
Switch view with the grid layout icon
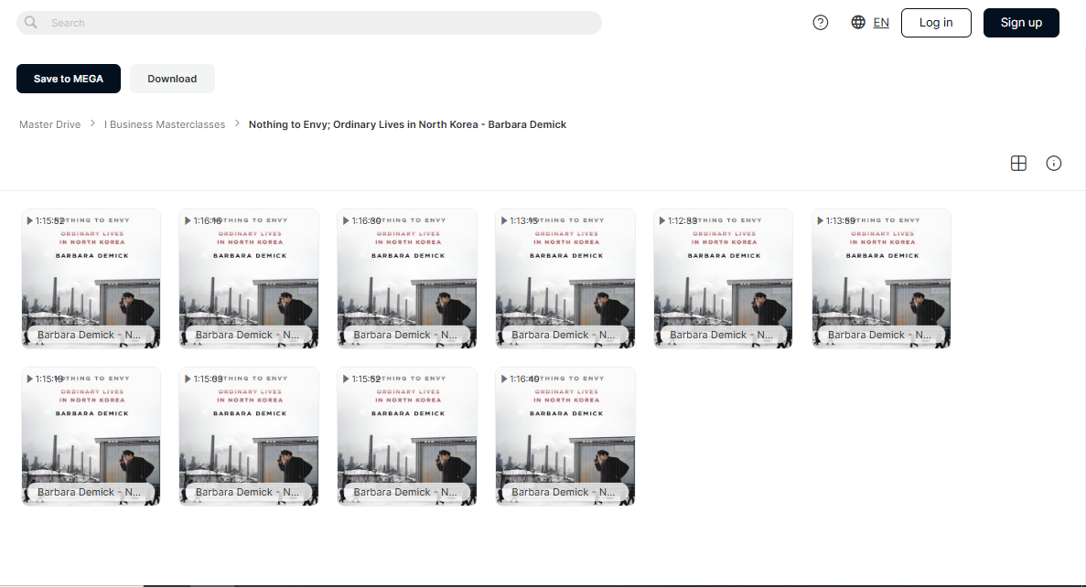(1018, 164)
